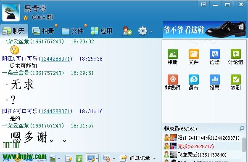The height and width of the screenshot is (162, 248).
Task: Click the window menu icon beside minimize
Action: pos(203,5)
